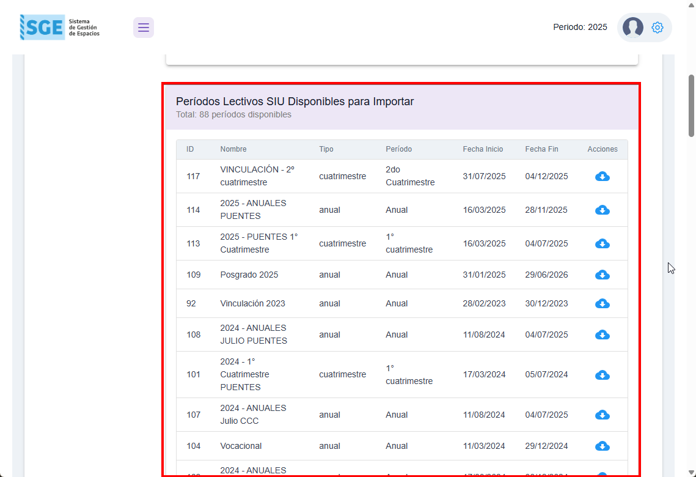Open the user avatar profile
The image size is (696, 477).
(x=632, y=28)
